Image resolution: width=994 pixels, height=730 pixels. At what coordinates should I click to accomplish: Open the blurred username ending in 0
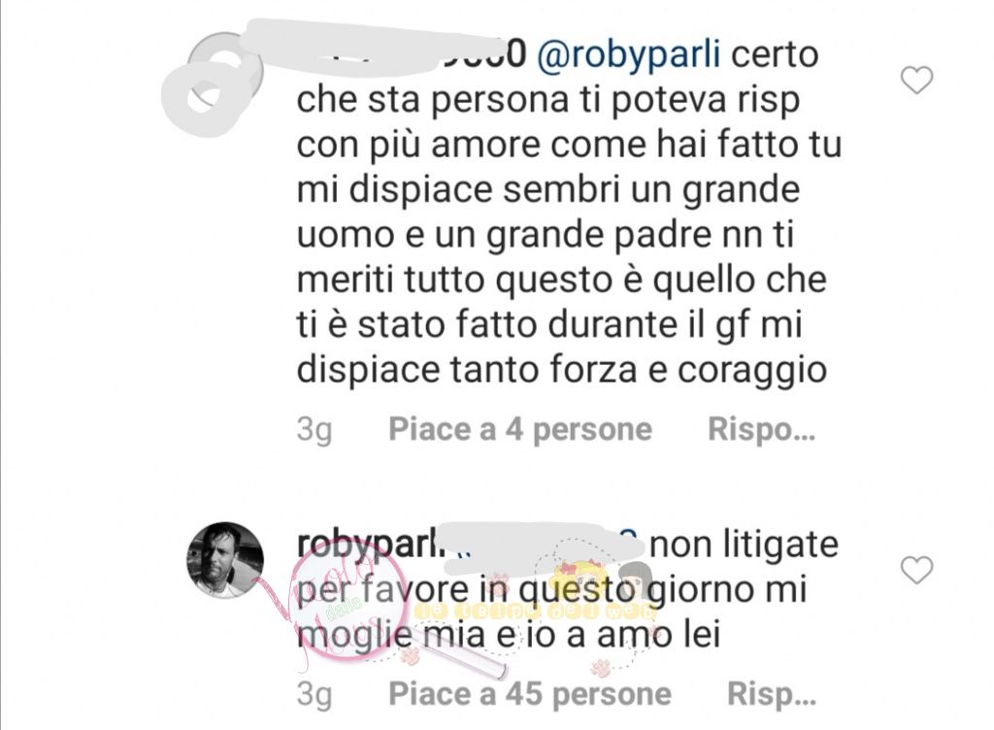click(x=412, y=53)
